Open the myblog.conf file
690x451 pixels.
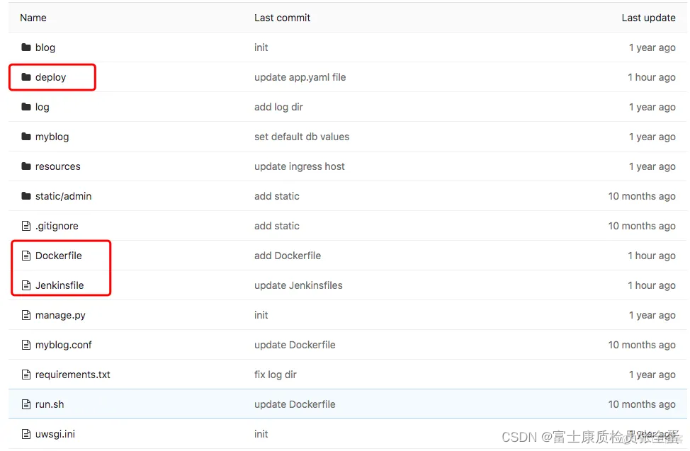[x=63, y=345]
